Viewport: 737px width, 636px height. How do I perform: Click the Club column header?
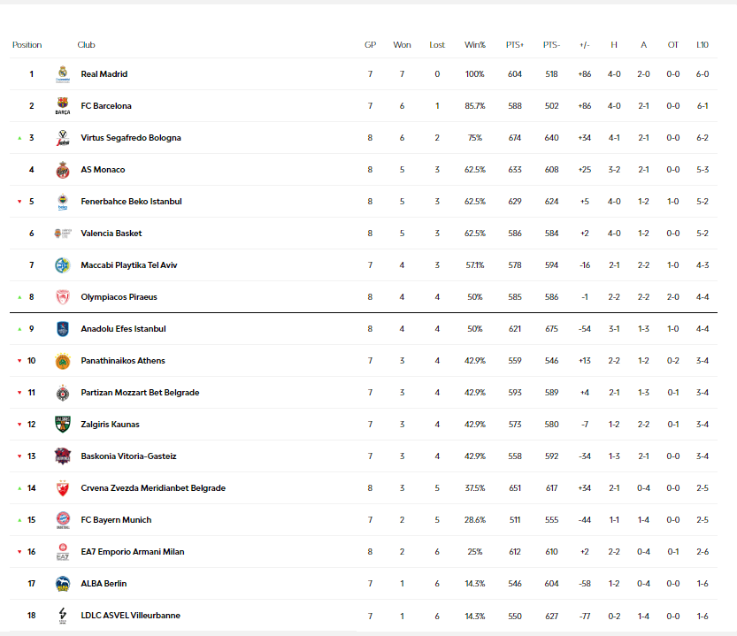86,45
